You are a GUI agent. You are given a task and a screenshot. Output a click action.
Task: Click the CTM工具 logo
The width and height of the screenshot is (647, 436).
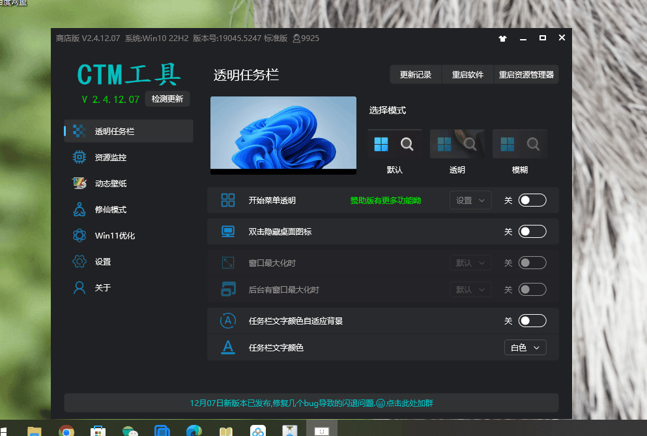click(x=128, y=75)
